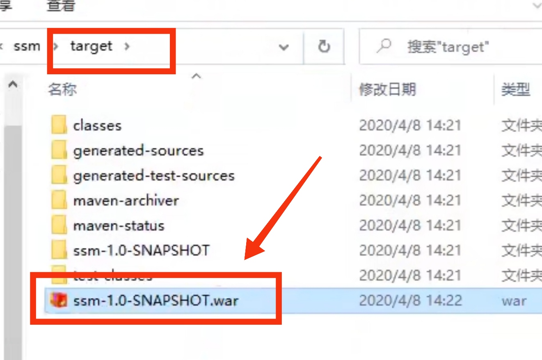Select the maven-archiver folder icon
Viewport: 542px width, 360px height.
[x=59, y=201]
